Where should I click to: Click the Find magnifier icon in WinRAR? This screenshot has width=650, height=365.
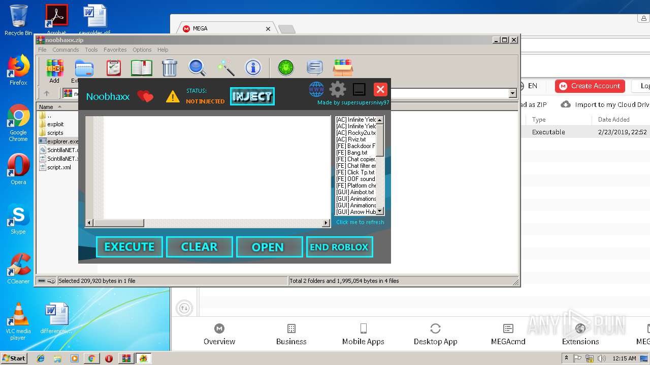pyautogui.click(x=197, y=68)
